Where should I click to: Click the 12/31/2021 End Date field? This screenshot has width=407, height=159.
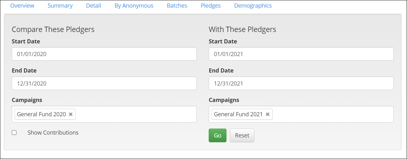301,83
